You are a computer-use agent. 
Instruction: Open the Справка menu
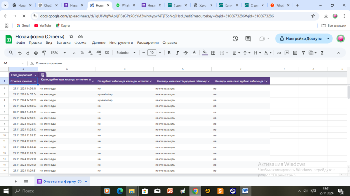pyautogui.click(x=170, y=42)
